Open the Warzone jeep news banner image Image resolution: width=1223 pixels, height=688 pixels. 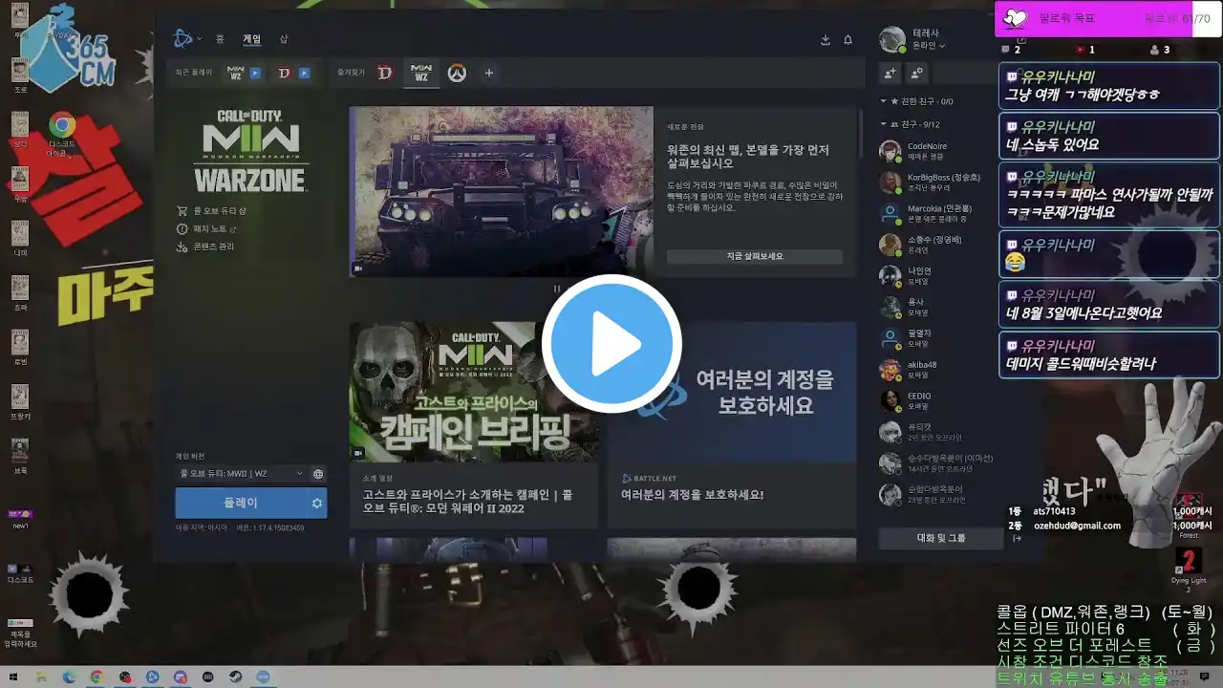[502, 191]
